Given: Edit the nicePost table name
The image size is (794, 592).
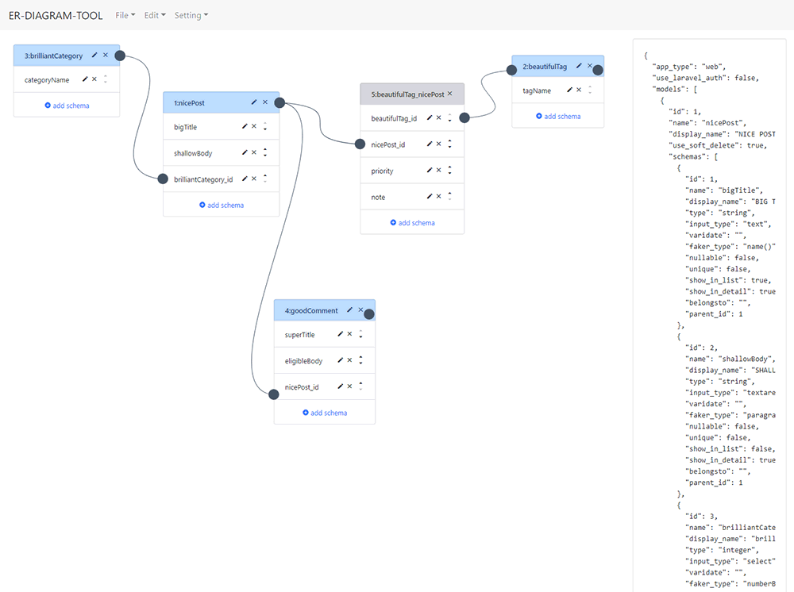Looking at the screenshot, I should 254,102.
